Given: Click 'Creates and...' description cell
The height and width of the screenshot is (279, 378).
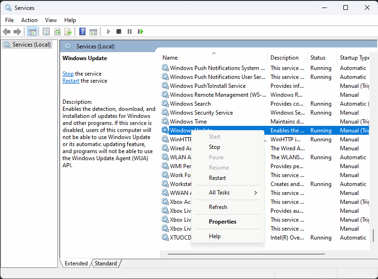Looking at the screenshot, I should coord(287,184).
